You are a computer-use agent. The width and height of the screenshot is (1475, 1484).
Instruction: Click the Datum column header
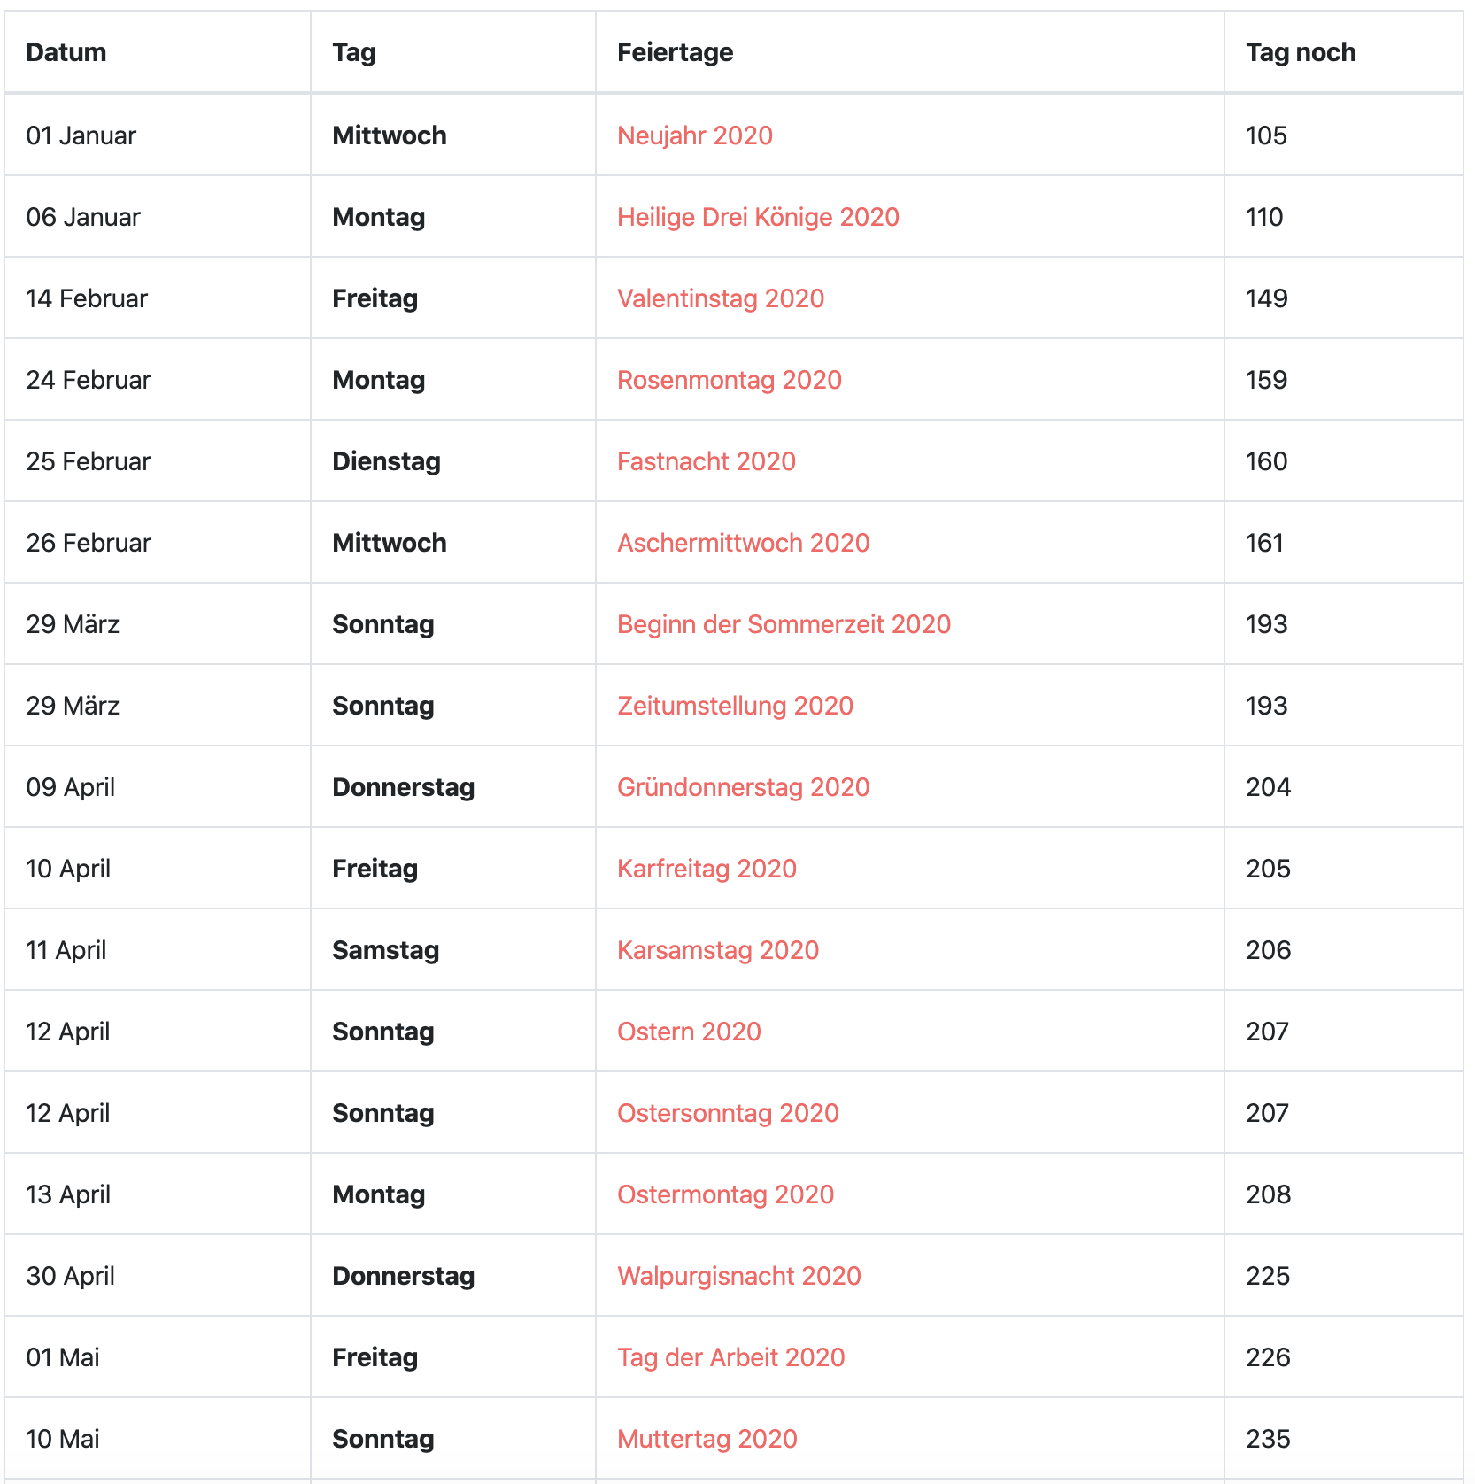pos(66,52)
